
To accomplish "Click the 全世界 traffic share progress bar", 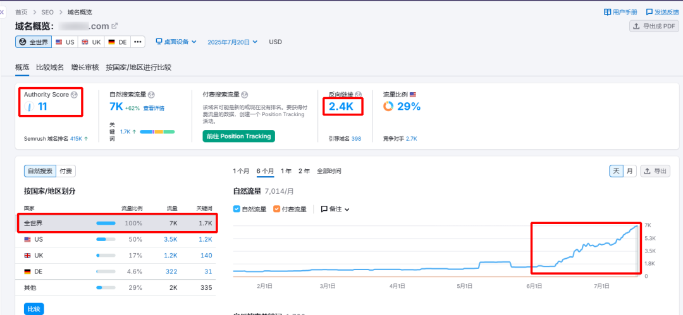I will [106, 223].
